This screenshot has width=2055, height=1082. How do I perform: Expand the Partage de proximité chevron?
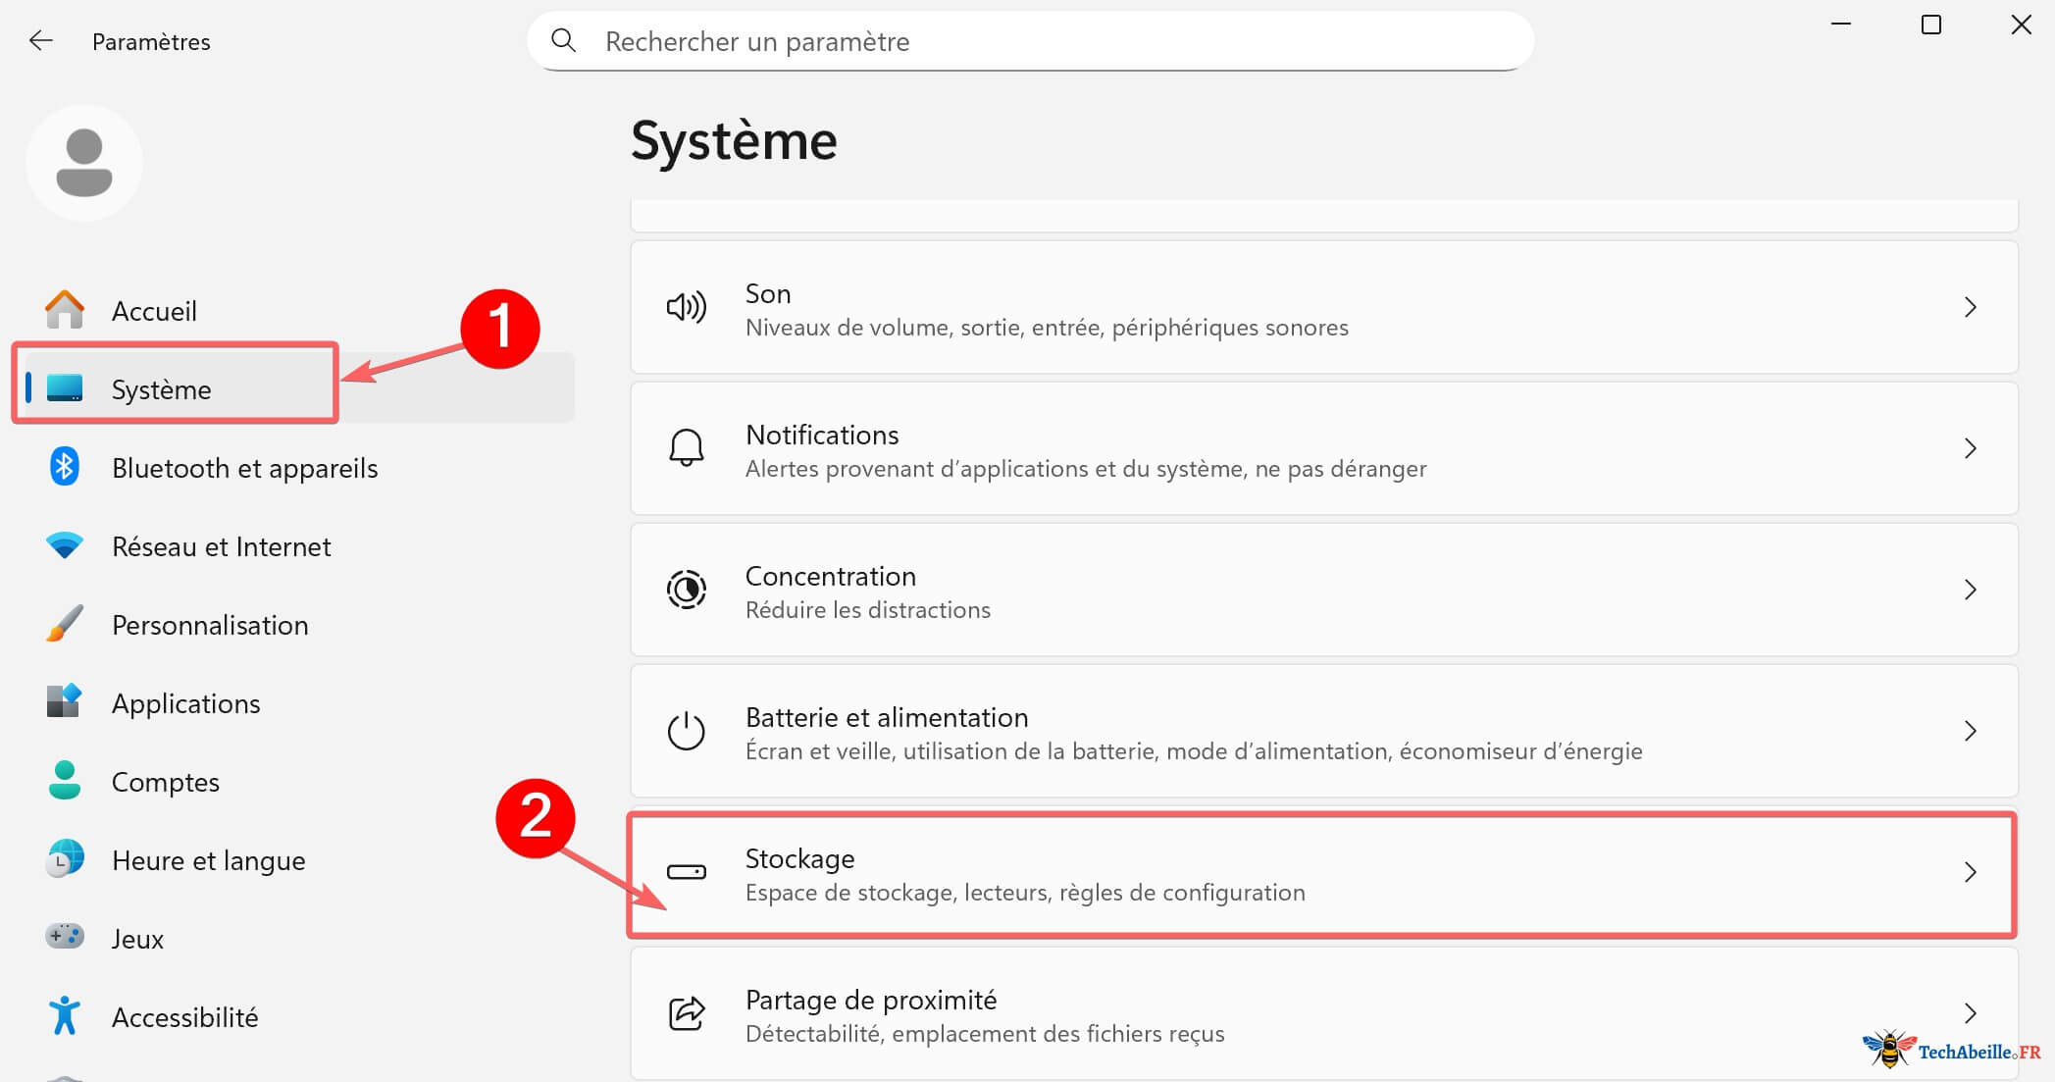[x=1972, y=1013]
